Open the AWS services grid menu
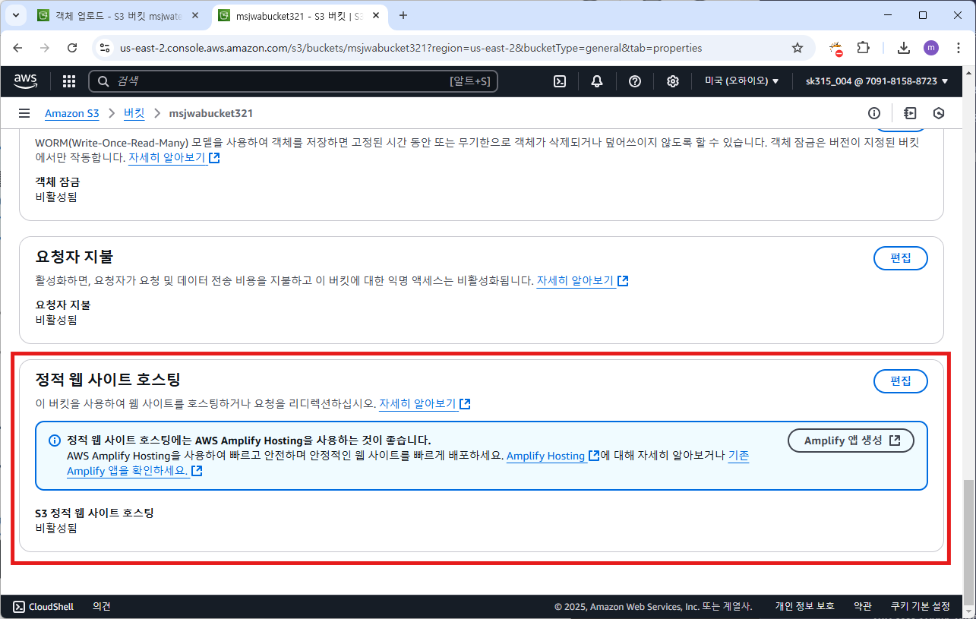 [69, 81]
